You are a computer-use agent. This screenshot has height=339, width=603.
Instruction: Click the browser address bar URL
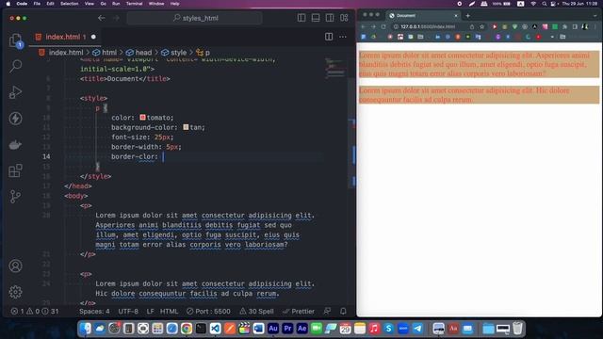coord(428,26)
